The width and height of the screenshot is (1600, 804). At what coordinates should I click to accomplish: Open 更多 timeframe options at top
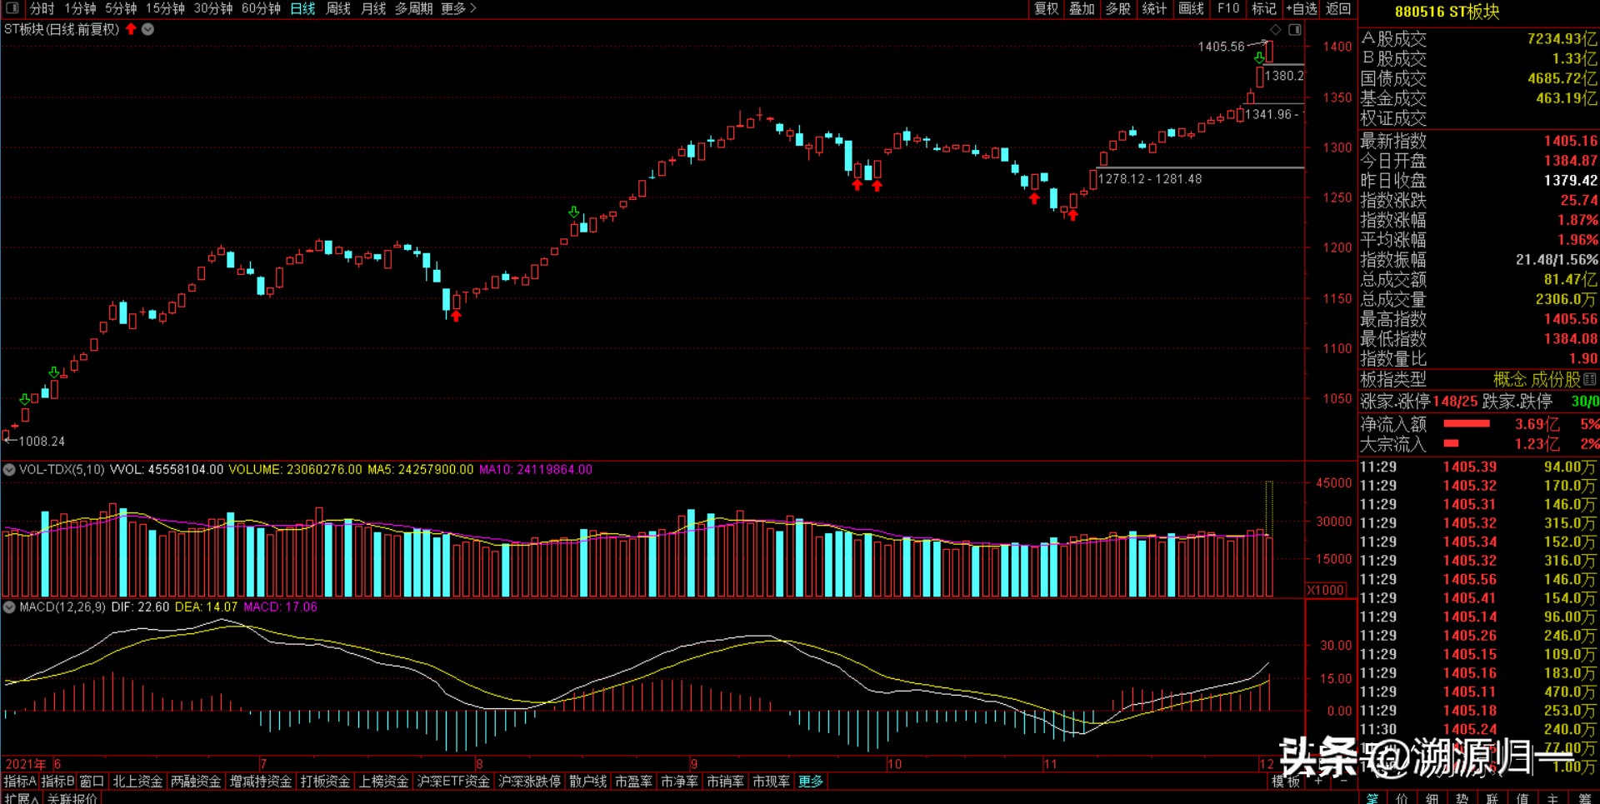coord(457,8)
